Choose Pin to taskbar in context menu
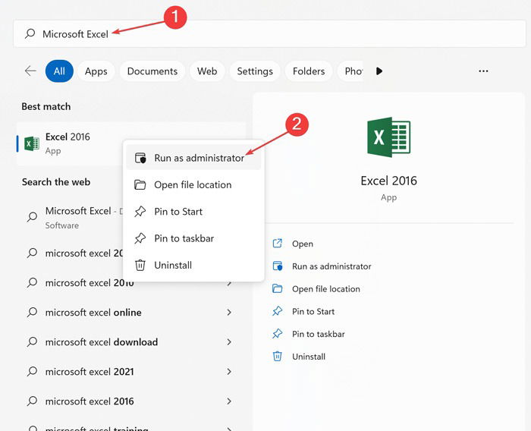 193,238
